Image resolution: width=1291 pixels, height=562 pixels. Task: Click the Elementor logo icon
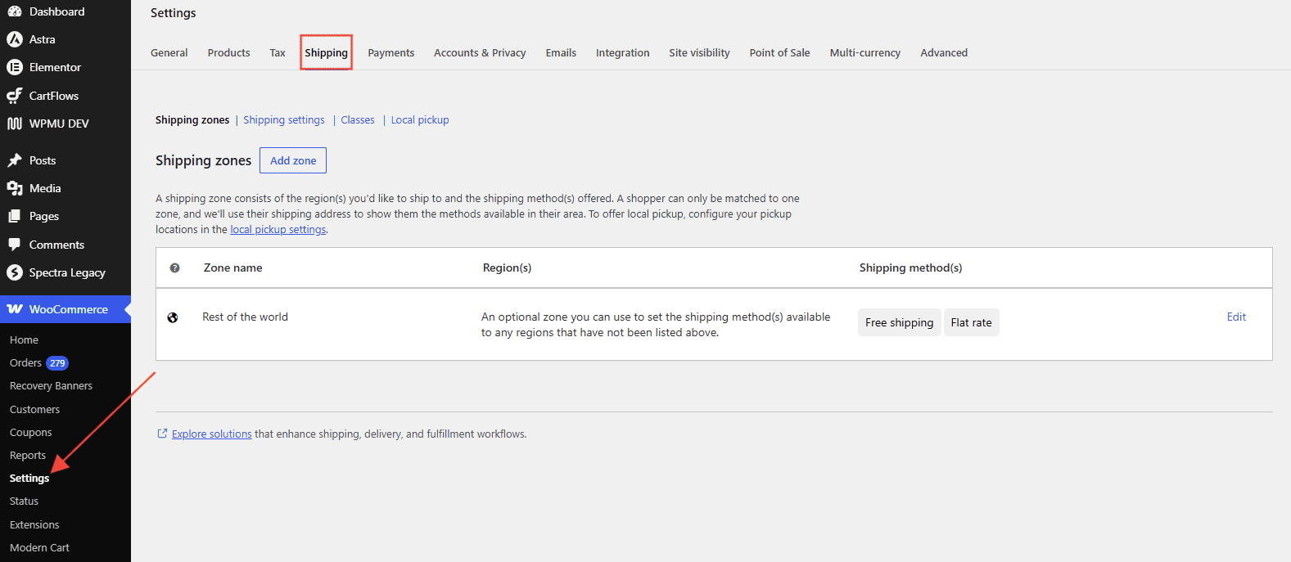coord(15,67)
